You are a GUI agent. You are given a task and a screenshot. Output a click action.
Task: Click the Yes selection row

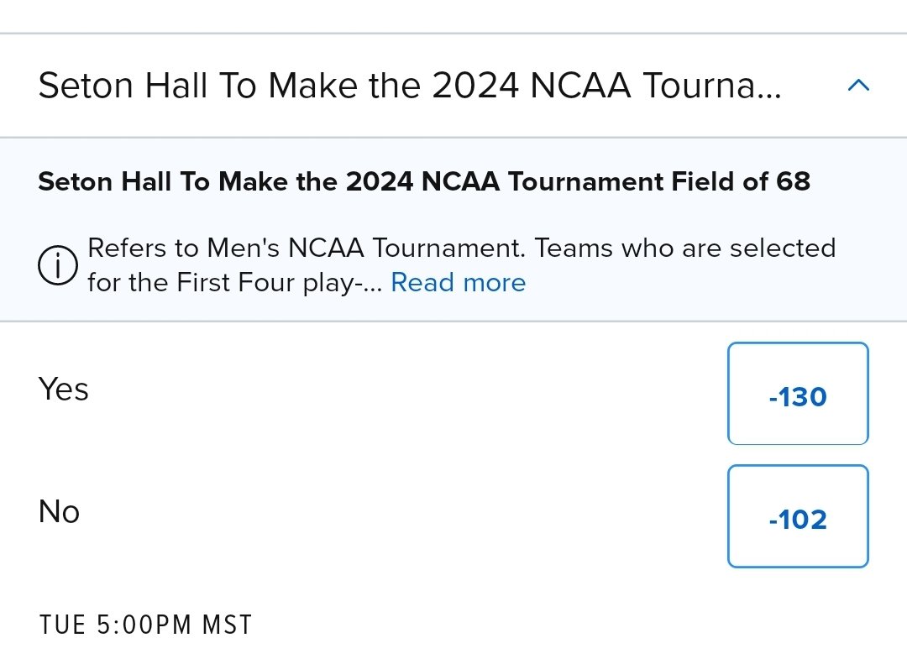[x=378, y=391]
